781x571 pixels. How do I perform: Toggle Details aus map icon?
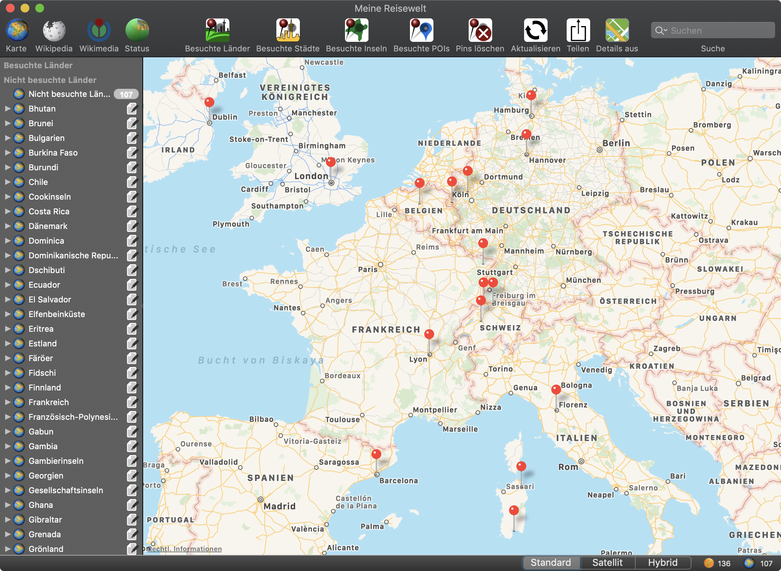[617, 30]
